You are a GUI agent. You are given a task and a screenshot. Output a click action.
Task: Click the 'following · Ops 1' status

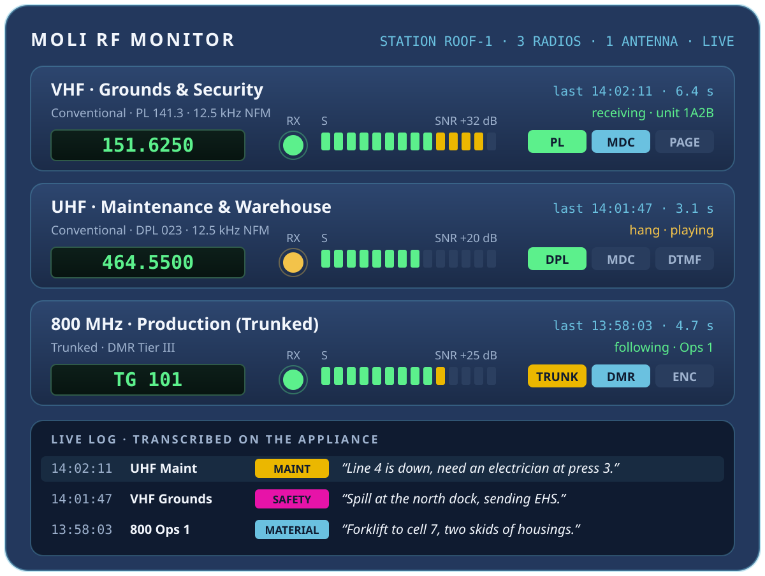664,347
